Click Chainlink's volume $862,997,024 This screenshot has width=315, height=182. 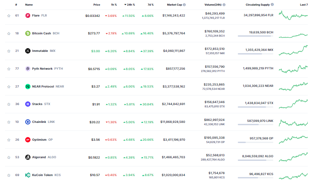pyautogui.click(x=214, y=120)
